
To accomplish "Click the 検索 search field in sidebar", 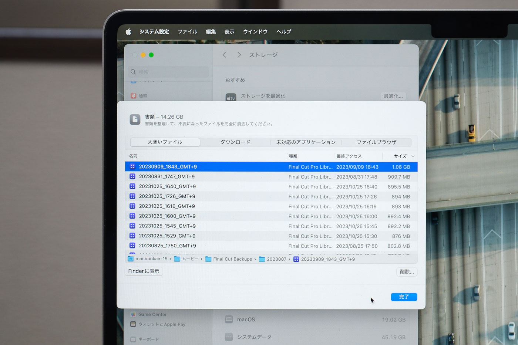I will [x=169, y=72].
